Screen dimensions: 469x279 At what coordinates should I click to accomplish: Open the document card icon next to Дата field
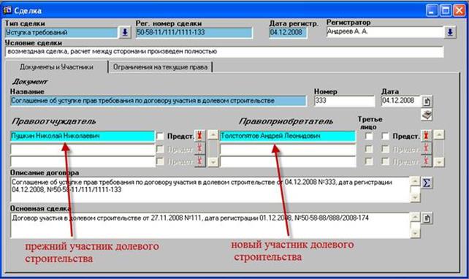tap(427, 102)
